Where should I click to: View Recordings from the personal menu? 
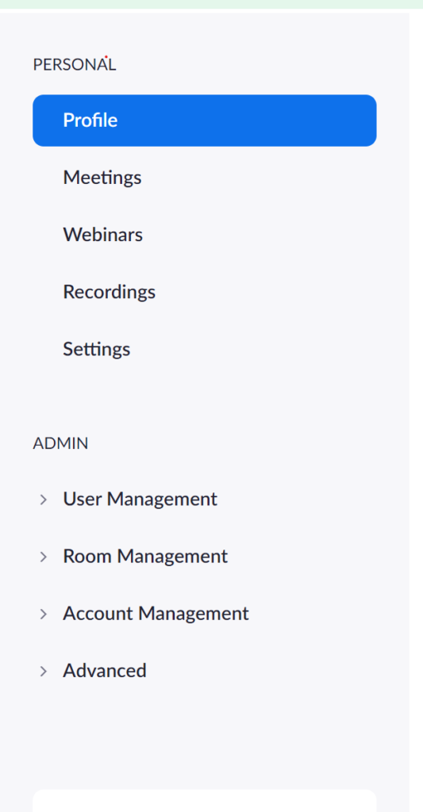tap(109, 292)
